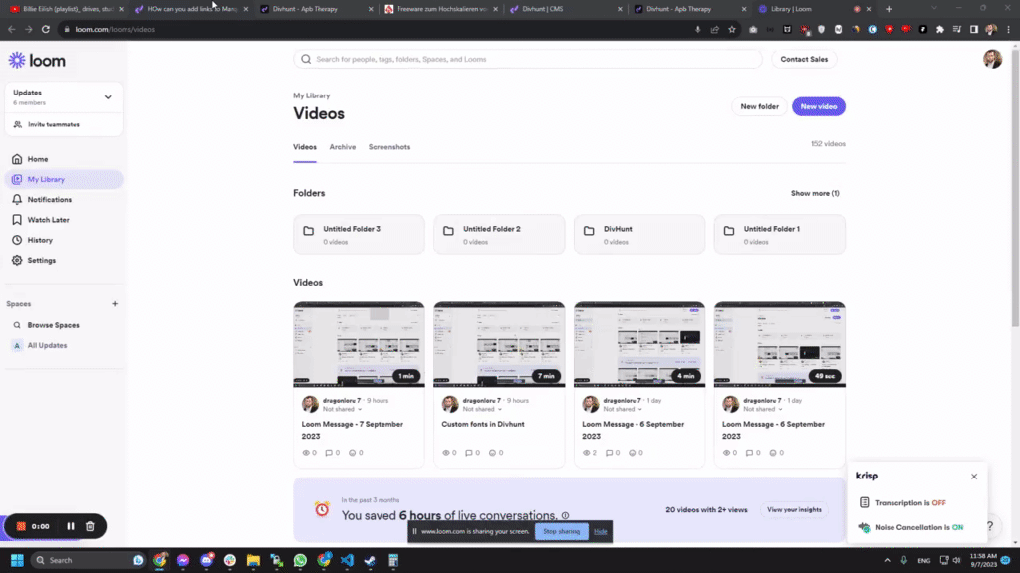Click Invite teammates
Image resolution: width=1020 pixels, height=573 pixels.
click(54, 124)
